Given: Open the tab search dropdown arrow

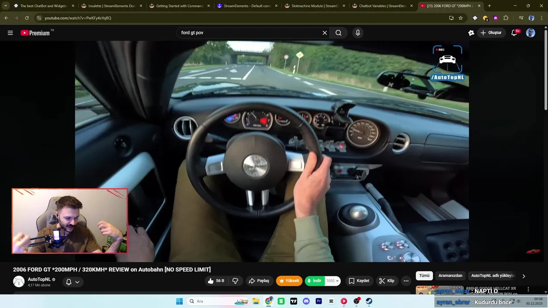Looking at the screenshot, I should coord(6,6).
